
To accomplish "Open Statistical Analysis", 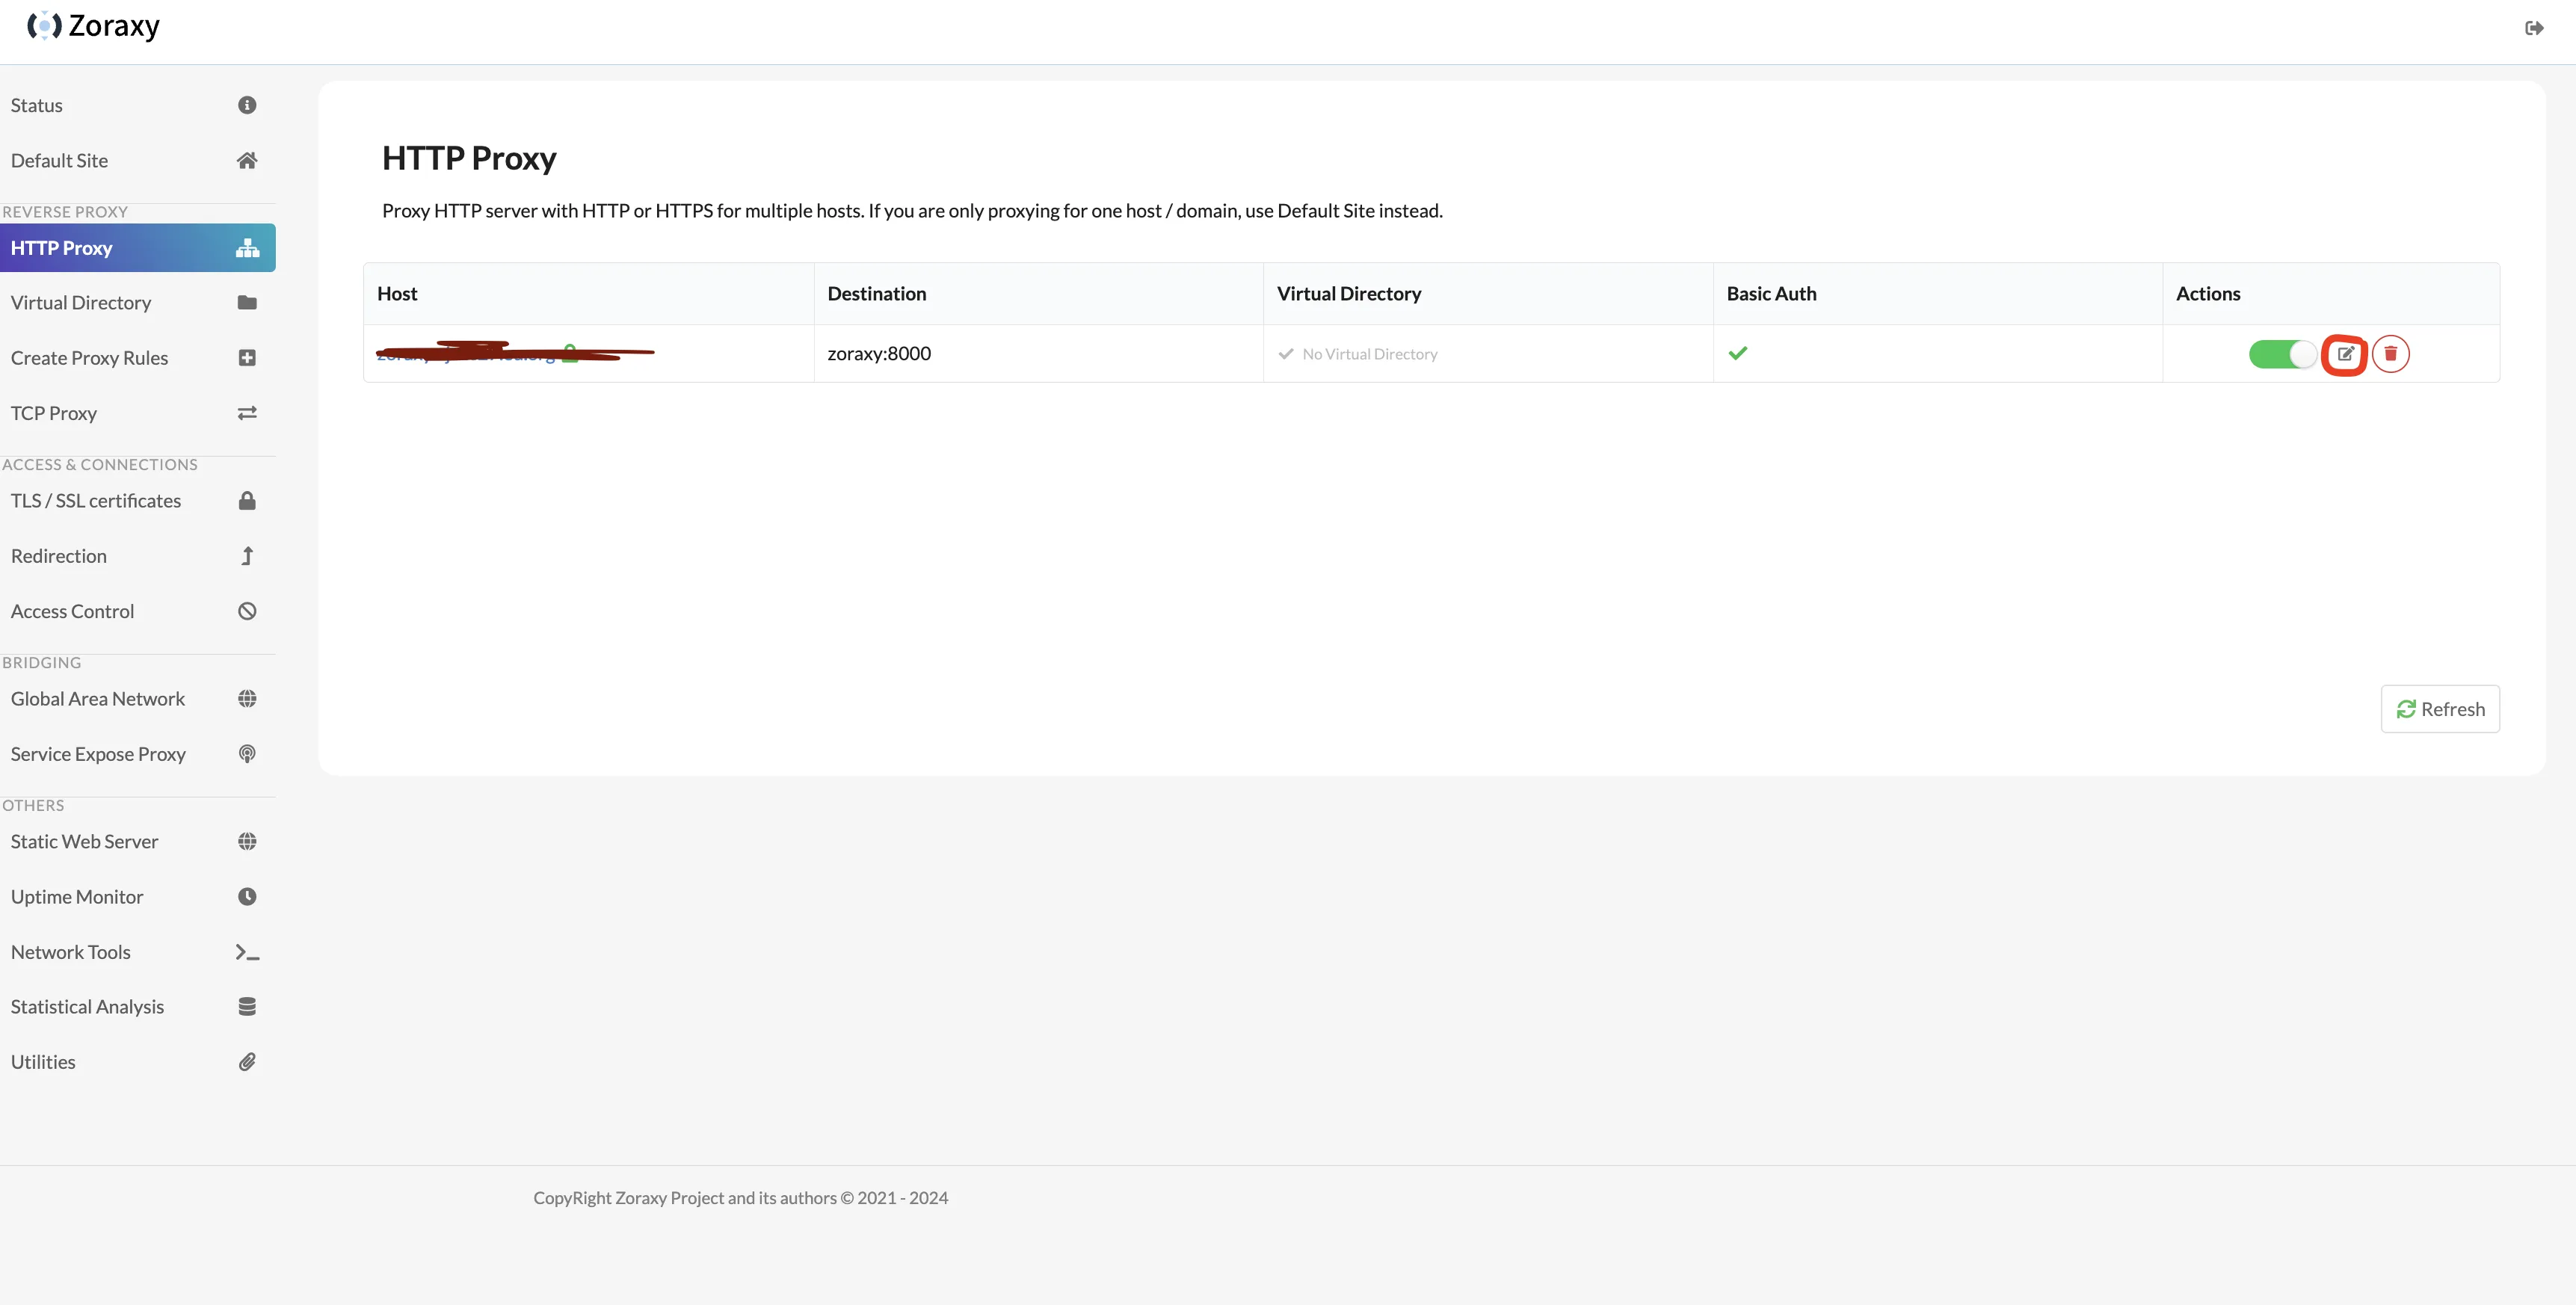I will (x=138, y=1007).
